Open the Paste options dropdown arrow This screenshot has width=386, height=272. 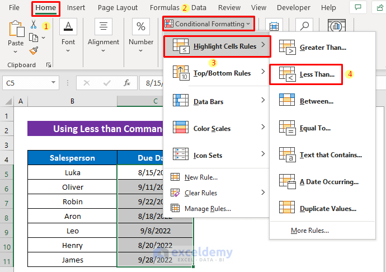15,51
